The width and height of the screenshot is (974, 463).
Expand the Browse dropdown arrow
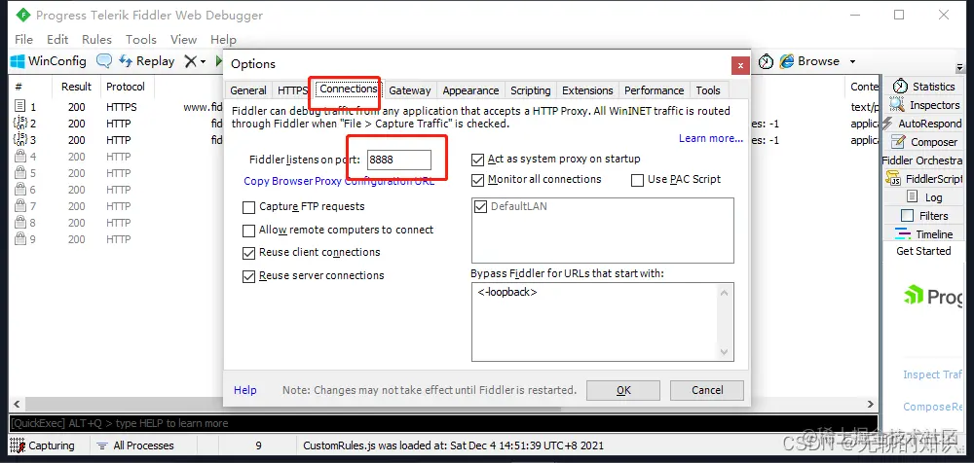(852, 61)
